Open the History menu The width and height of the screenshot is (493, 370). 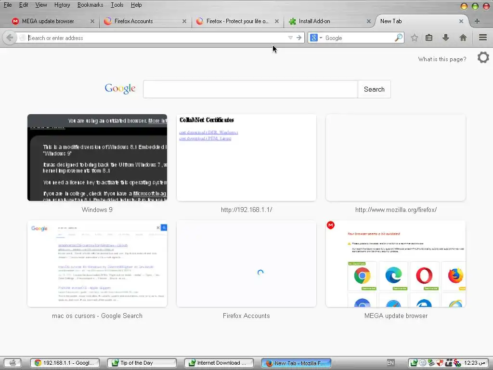tap(62, 5)
